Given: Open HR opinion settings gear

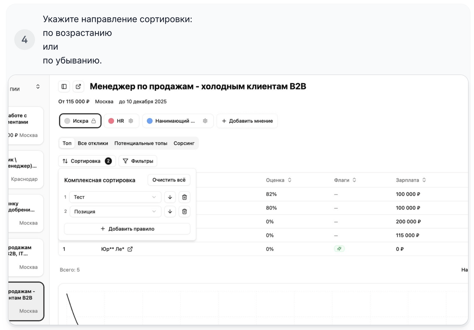Looking at the screenshot, I should [131, 121].
